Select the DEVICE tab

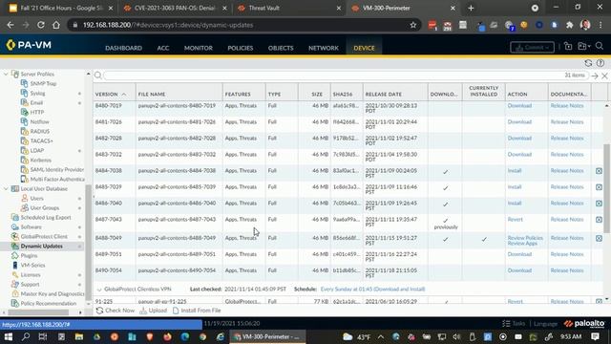click(364, 48)
